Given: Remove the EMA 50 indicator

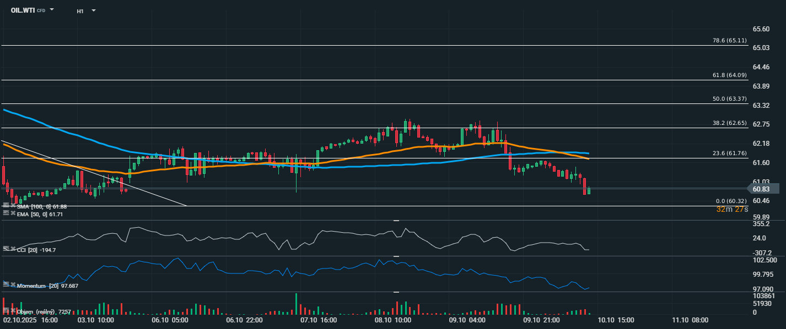Looking at the screenshot, I should [13, 213].
